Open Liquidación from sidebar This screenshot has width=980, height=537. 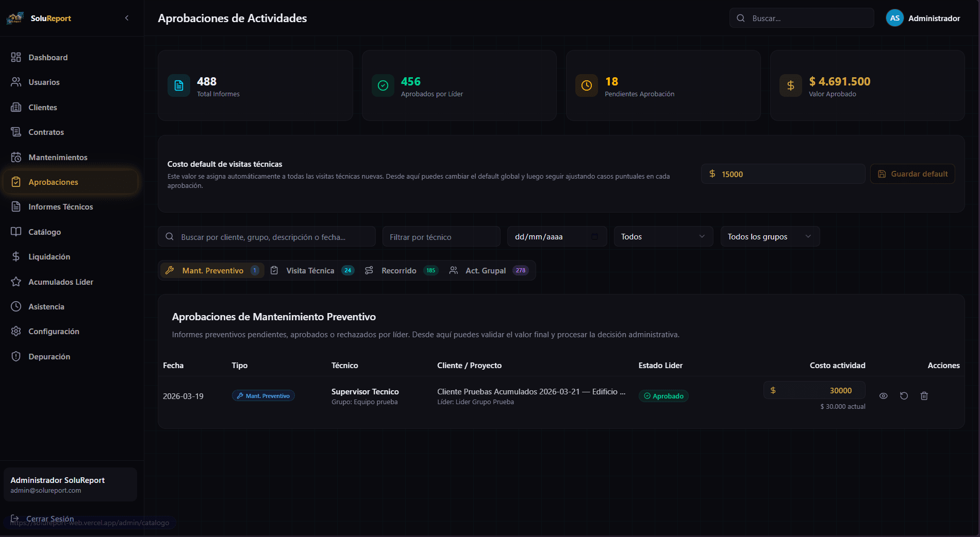(x=49, y=257)
